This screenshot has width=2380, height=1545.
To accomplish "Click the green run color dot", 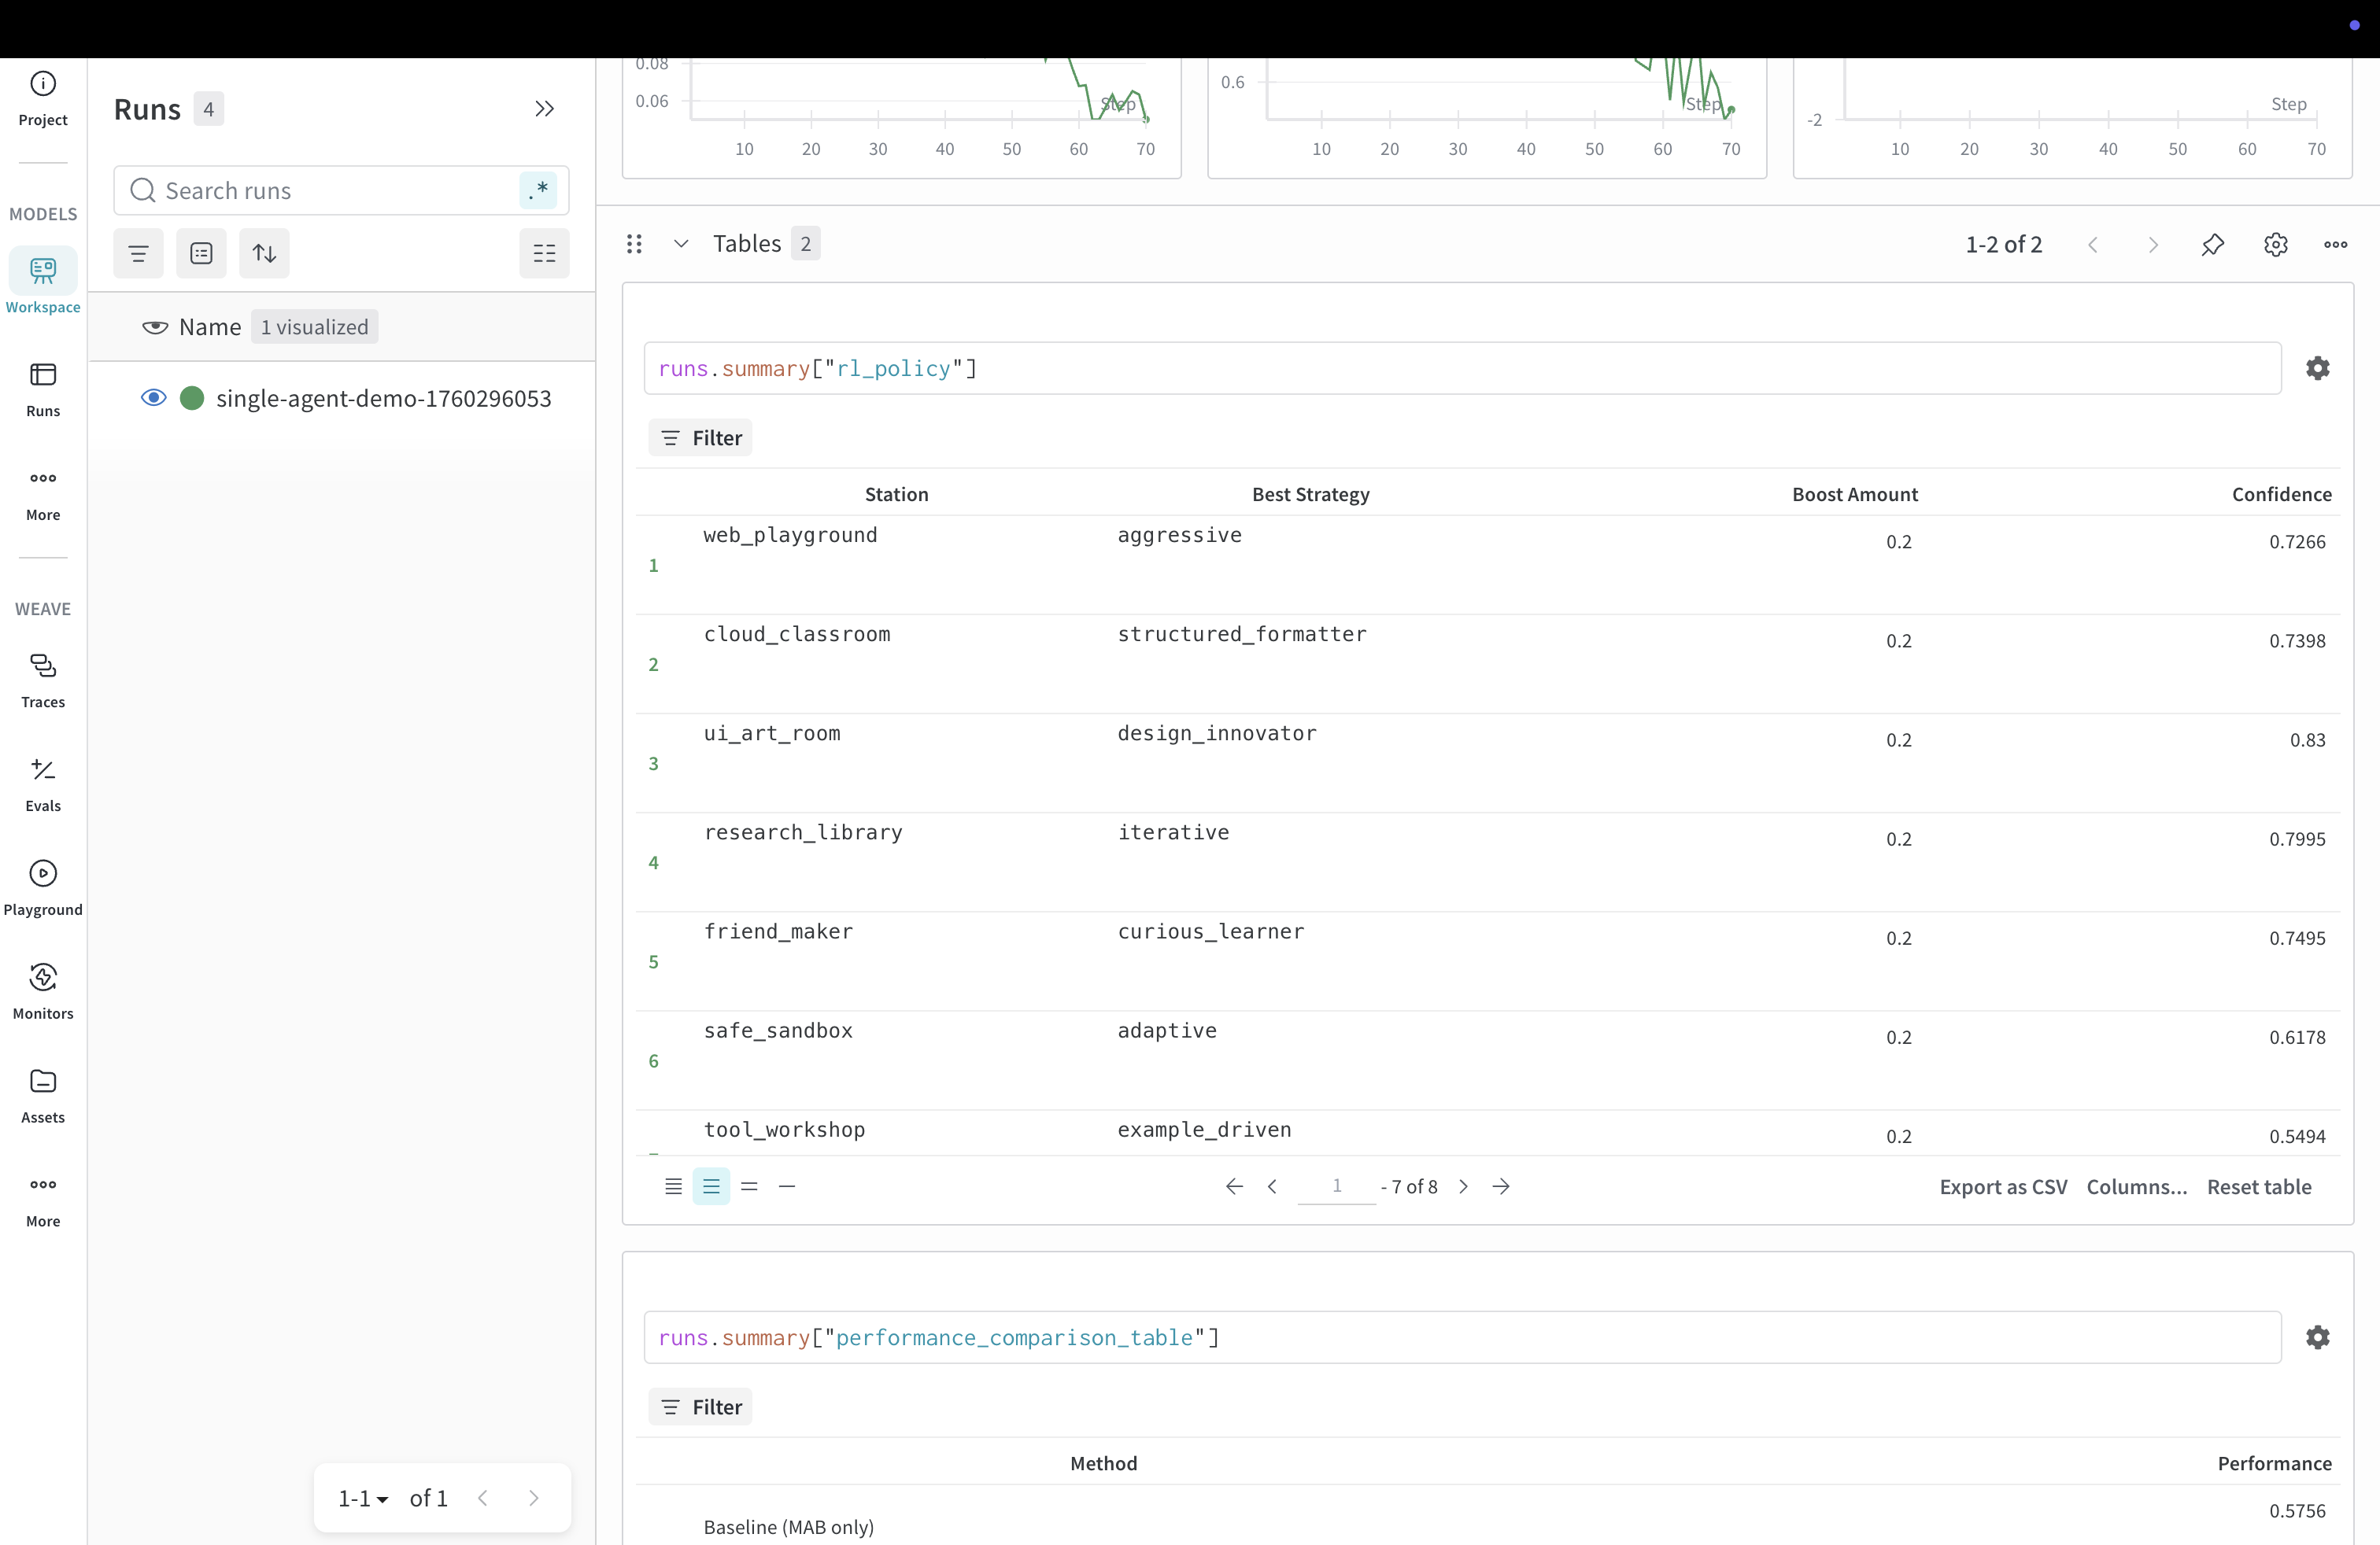I will [x=192, y=398].
